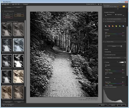Click the Add Preset button

tap(8, 102)
